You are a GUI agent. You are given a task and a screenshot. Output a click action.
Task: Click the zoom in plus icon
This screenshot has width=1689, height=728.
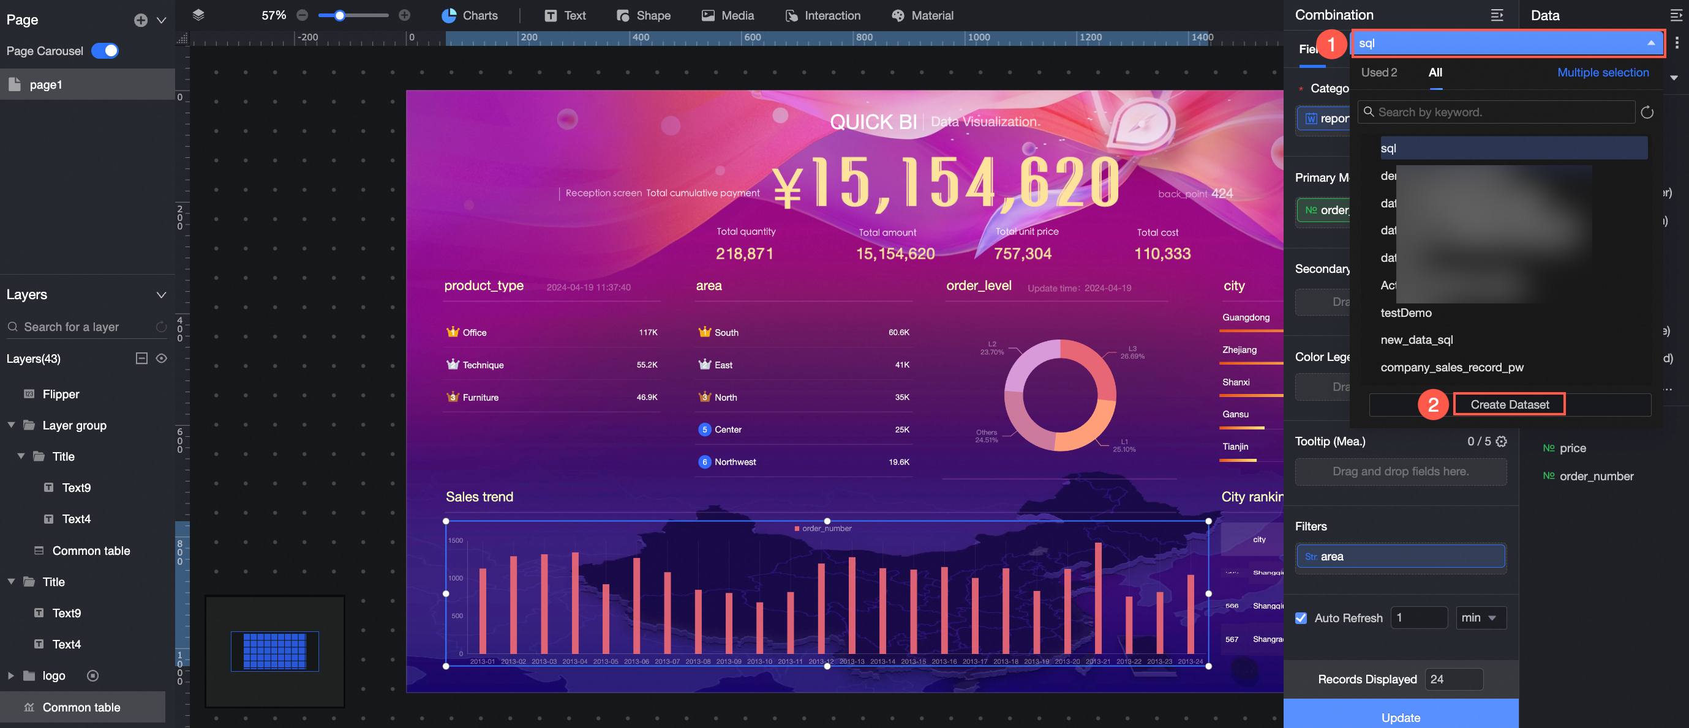click(x=405, y=15)
